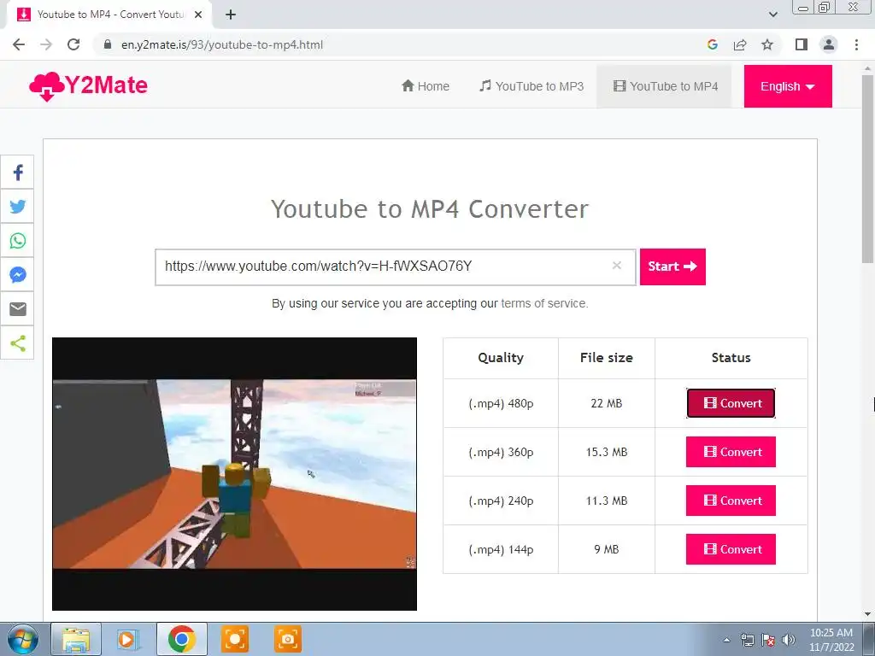
Task: Convert the 360p mp4 version
Action: 731,452
